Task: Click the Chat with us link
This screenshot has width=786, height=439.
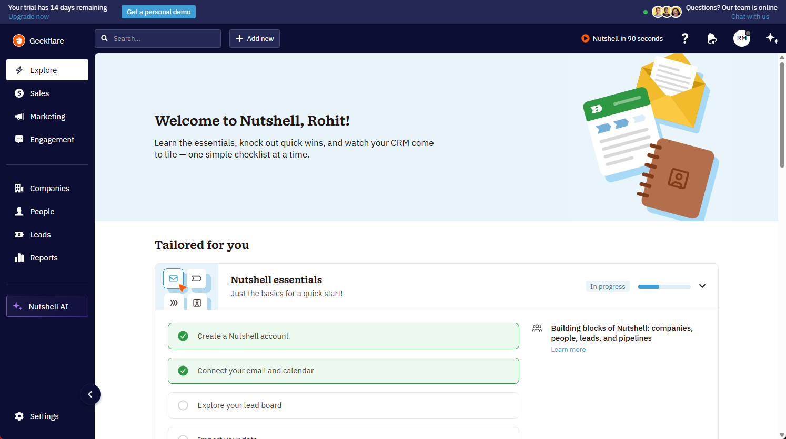Action: coord(750,17)
